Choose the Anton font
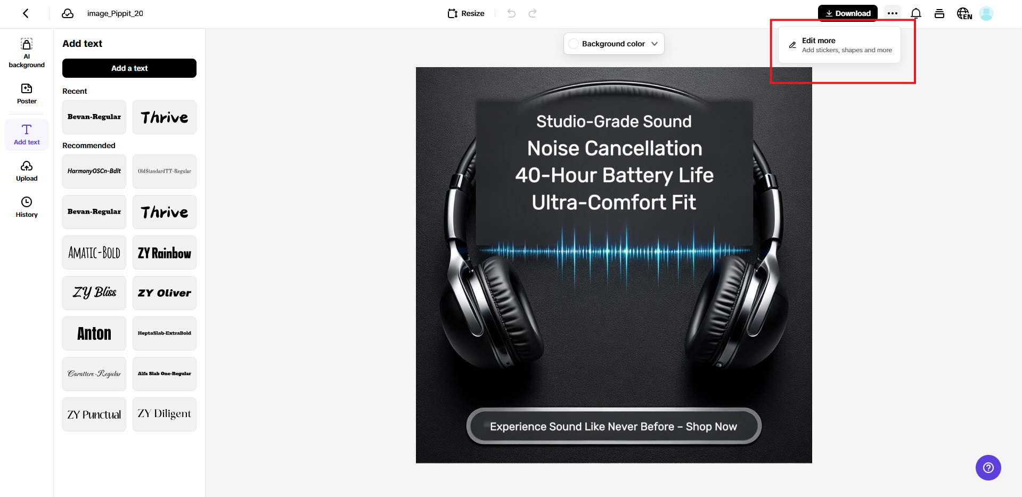The image size is (1022, 497). coord(94,333)
